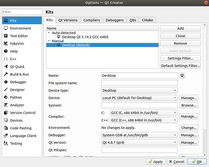Open the Qt version dropdown
This screenshot has width=209, height=167.
tap(139, 142)
